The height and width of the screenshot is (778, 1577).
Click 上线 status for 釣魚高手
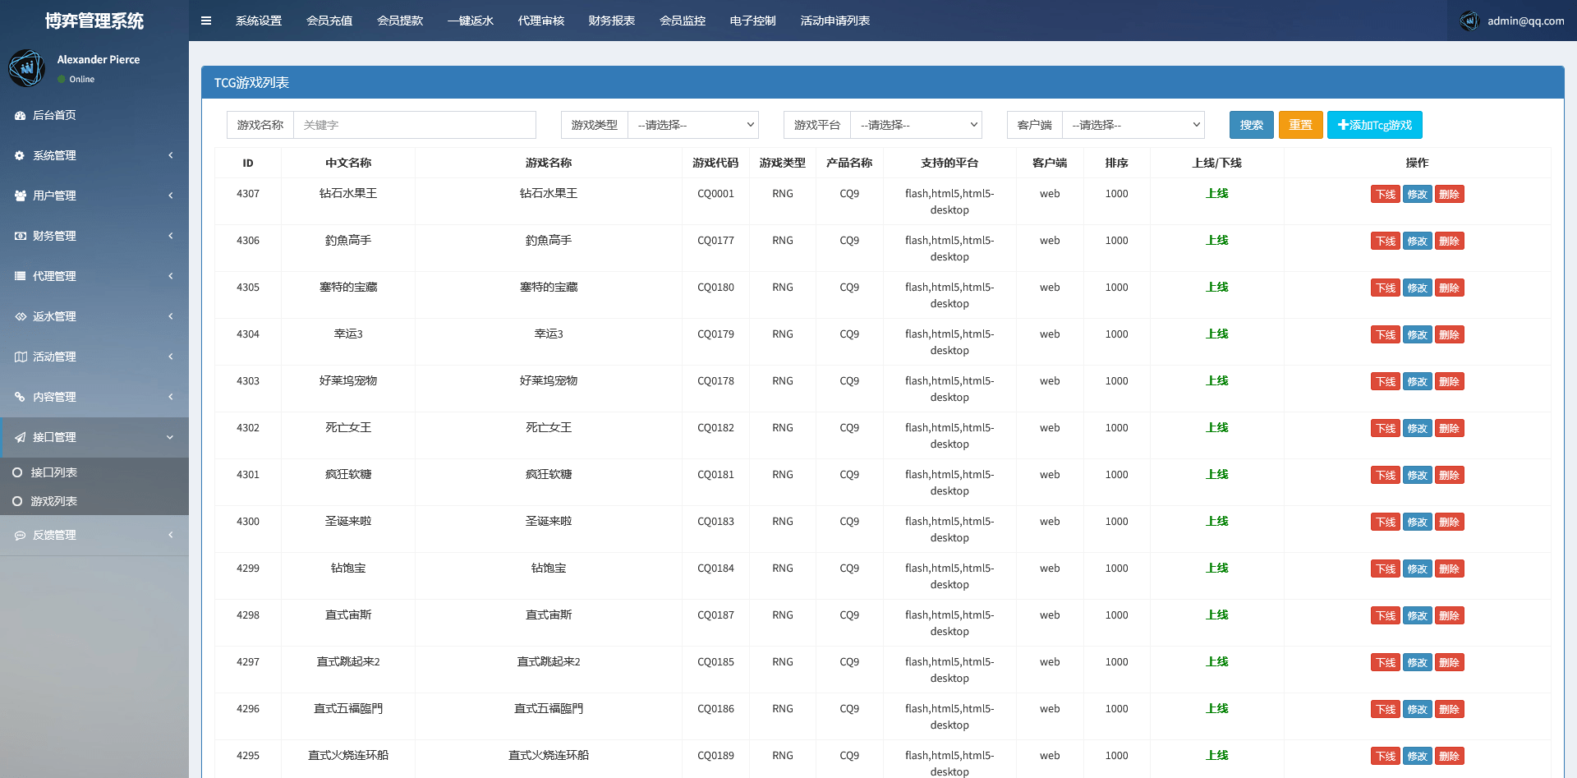(1217, 240)
